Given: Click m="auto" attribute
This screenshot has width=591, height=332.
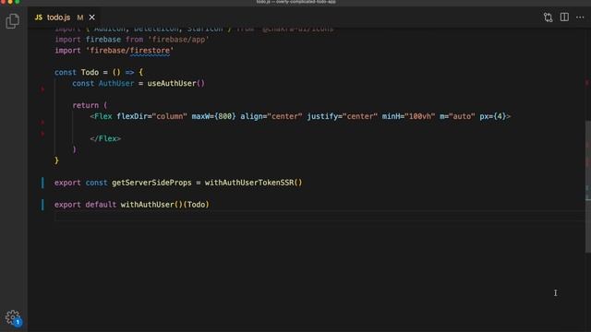Looking at the screenshot, I should (x=457, y=116).
